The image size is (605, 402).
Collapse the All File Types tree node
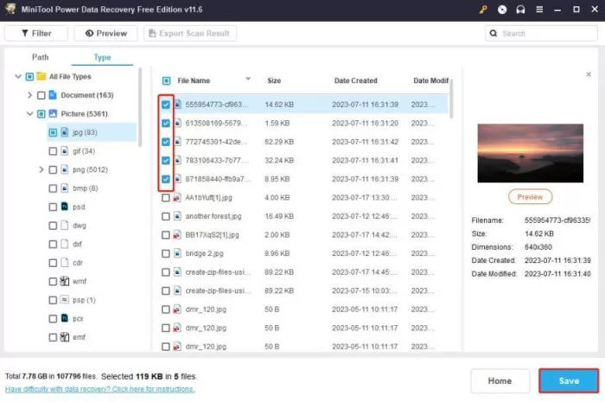tap(18, 76)
